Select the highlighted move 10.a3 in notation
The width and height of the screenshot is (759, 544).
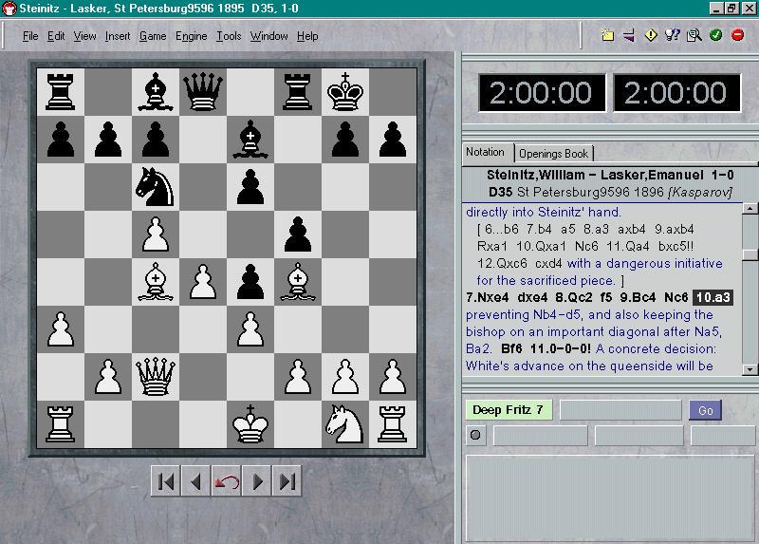tap(713, 297)
